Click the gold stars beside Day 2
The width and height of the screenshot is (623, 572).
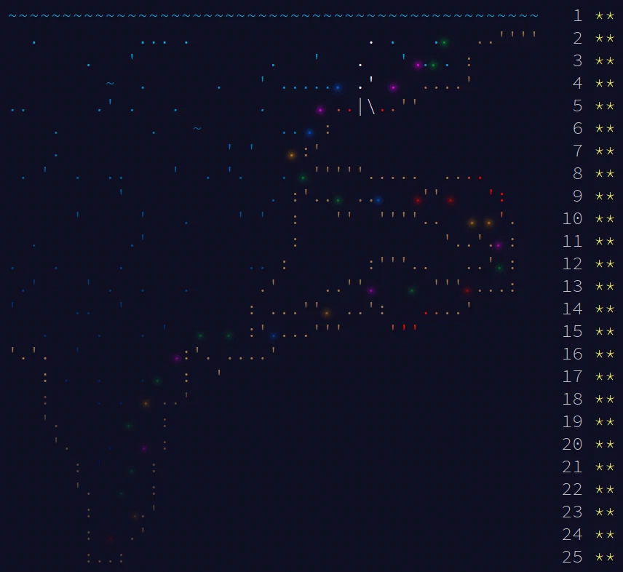(605, 38)
